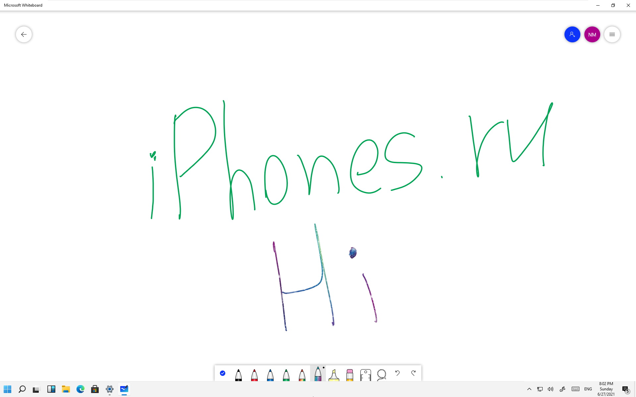Finish inking with the blue checkmark
Image resolution: width=636 pixels, height=397 pixels.
pyautogui.click(x=223, y=373)
